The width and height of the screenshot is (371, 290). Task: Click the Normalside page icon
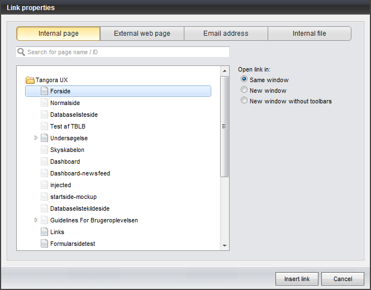point(44,103)
